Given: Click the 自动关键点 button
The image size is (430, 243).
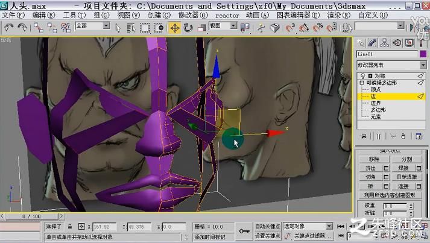Looking at the screenshot, I should 267,227.
